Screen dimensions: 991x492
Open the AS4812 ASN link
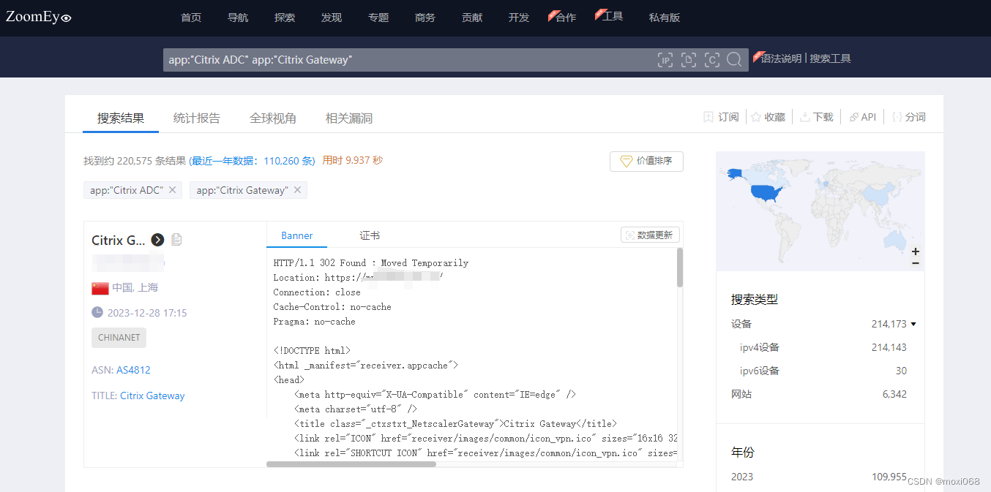[x=133, y=370]
